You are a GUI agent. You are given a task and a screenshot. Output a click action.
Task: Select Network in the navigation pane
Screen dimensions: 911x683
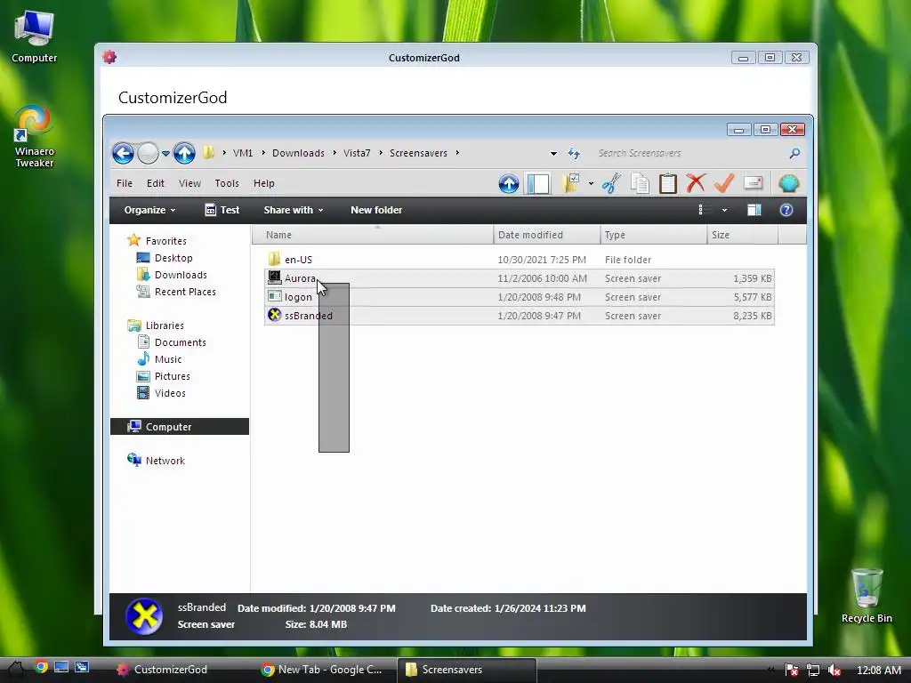click(x=156, y=460)
